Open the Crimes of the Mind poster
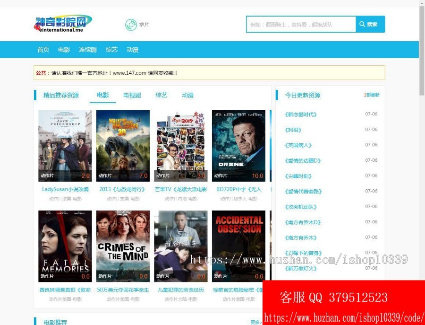 [x=123, y=246]
